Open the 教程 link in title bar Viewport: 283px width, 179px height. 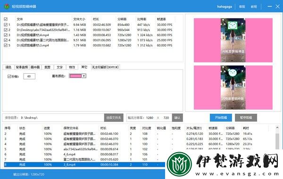(x=254, y=7)
